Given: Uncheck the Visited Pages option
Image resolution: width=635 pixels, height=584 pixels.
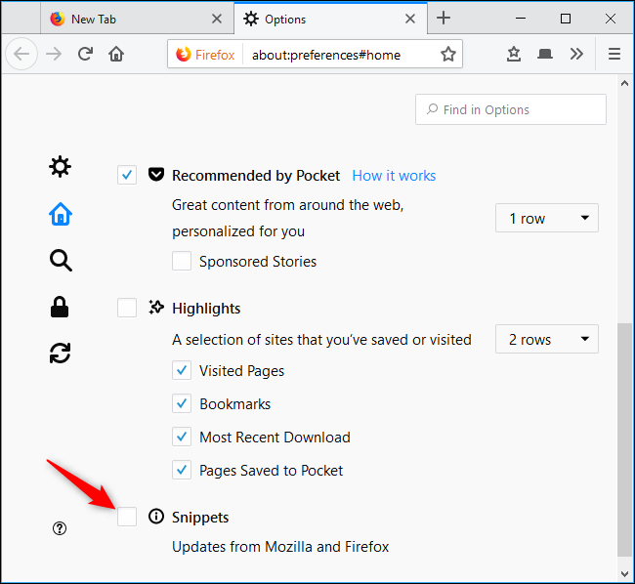Looking at the screenshot, I should [x=182, y=370].
